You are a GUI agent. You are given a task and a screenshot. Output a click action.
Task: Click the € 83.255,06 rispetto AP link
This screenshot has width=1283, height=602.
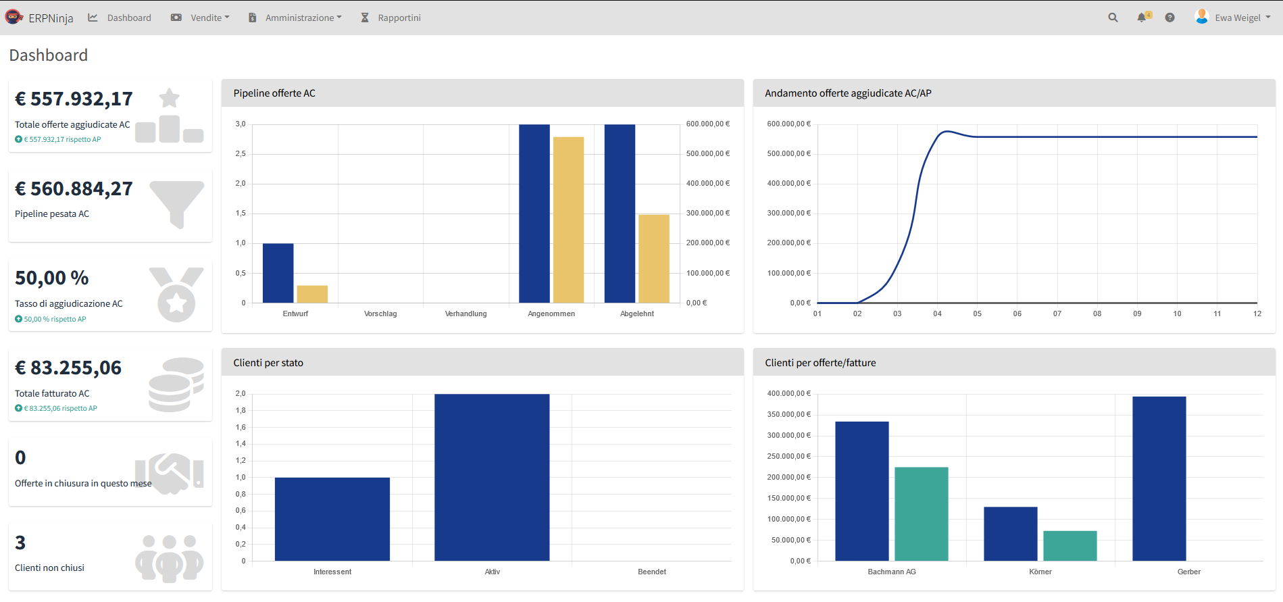pos(60,408)
